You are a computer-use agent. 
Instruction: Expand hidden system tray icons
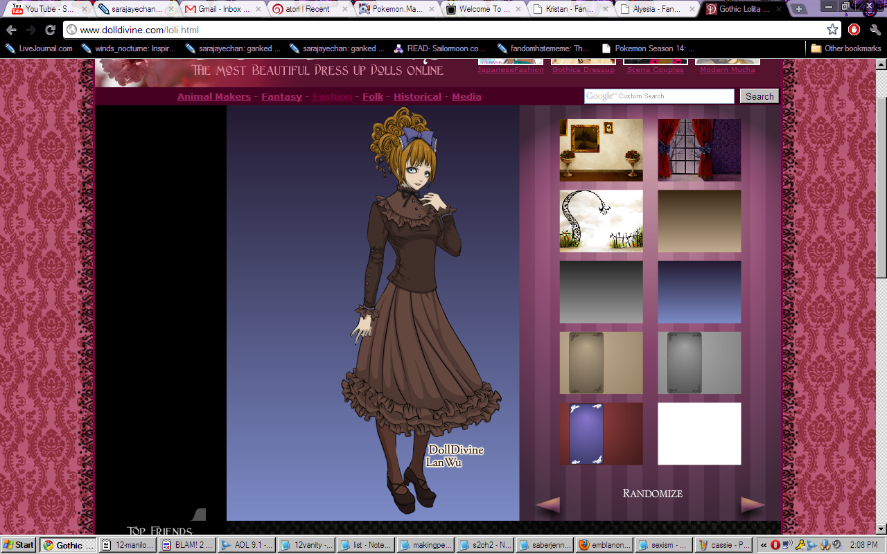click(x=764, y=545)
